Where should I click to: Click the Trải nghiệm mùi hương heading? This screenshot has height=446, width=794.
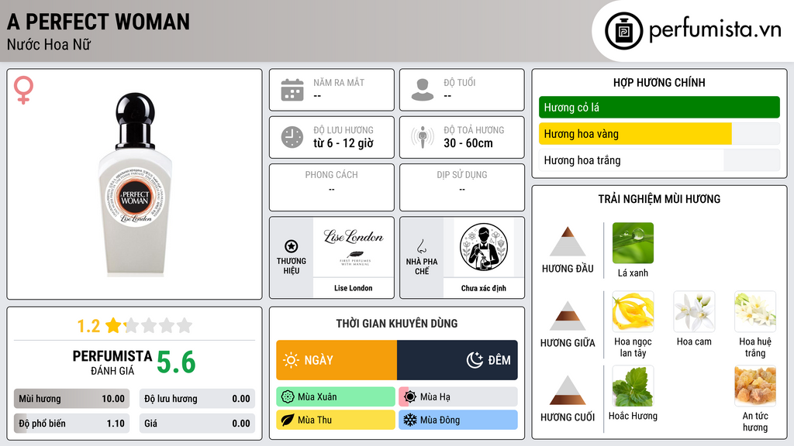click(659, 199)
